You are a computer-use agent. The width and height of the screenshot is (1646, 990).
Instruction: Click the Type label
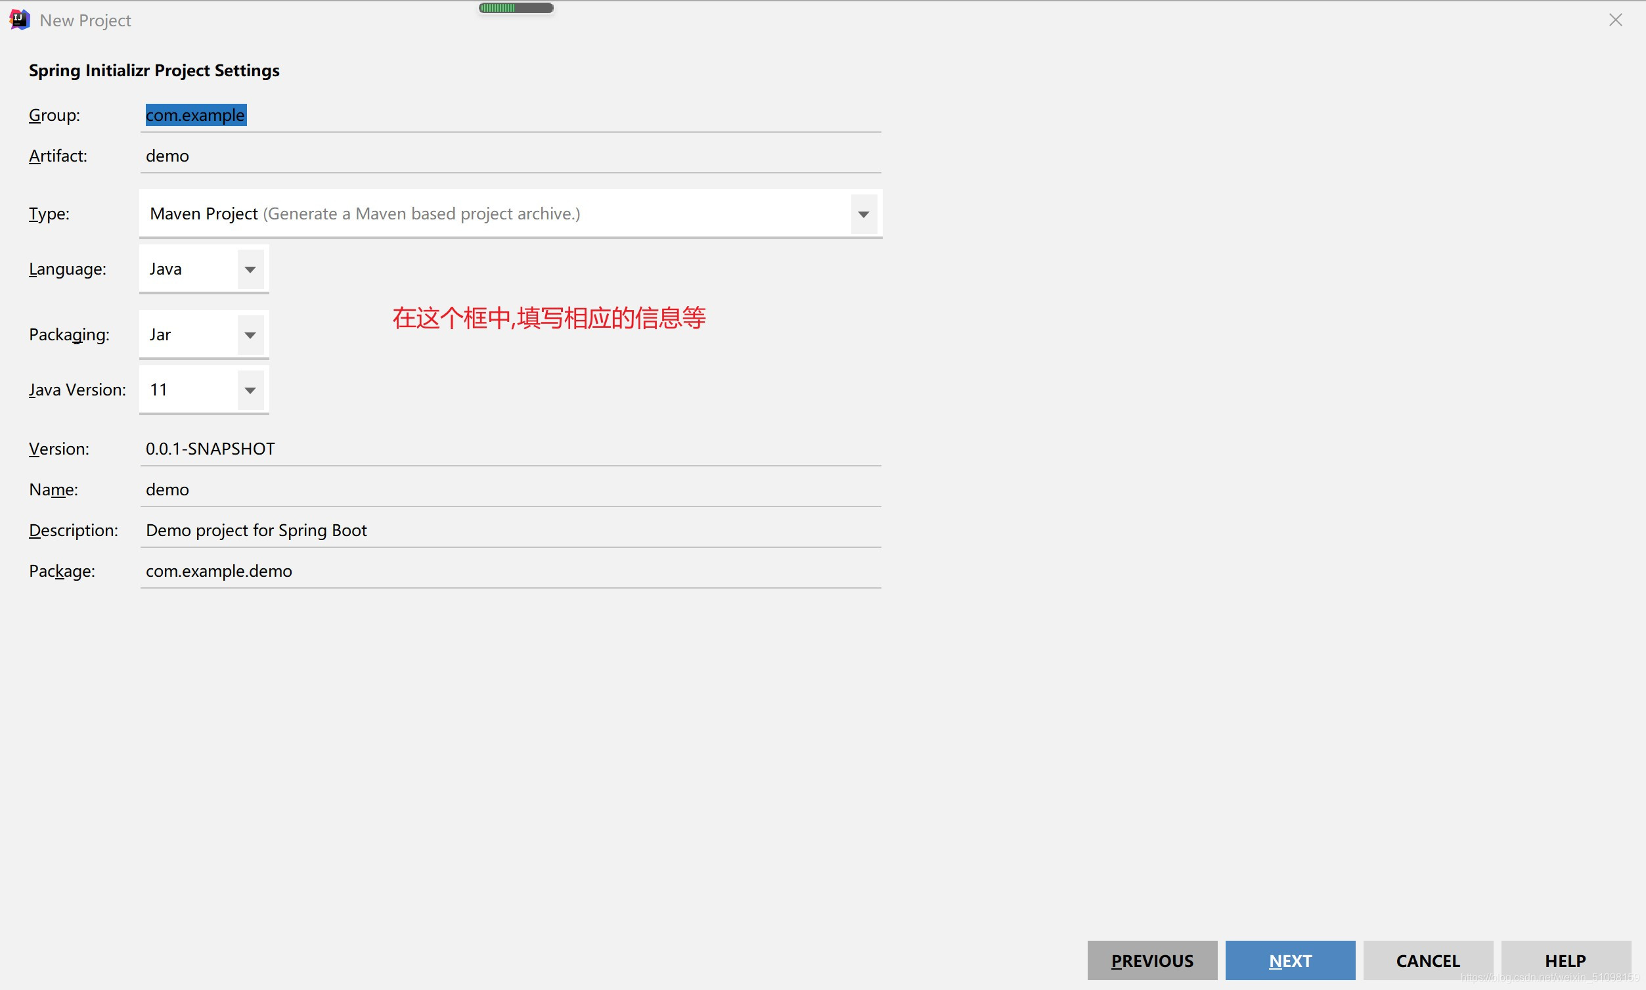[49, 214]
